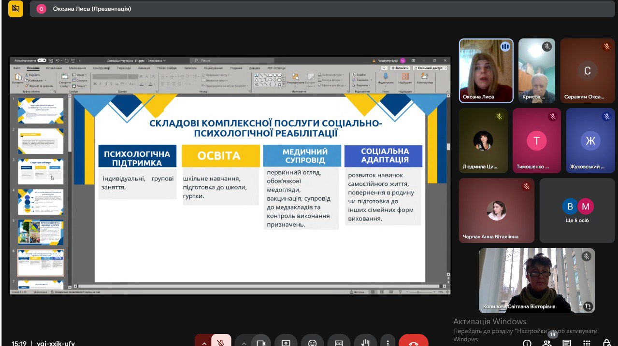Viewport: 618px width, 346px height.
Task: Click the red leave call button
Action: 413,342
